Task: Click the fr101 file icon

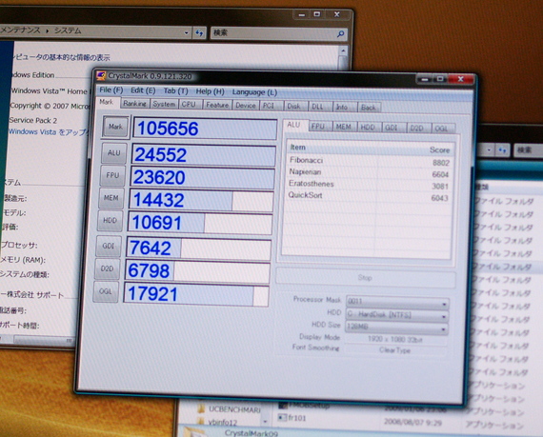Action: pyautogui.click(x=283, y=417)
